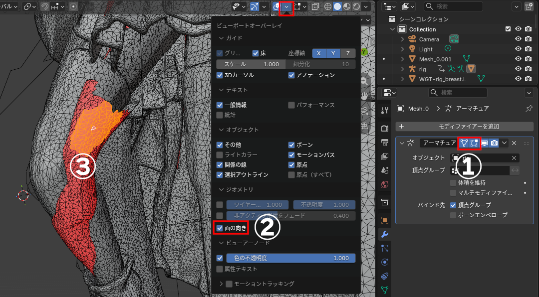Viewport: 539px width, 297px height.
Task: Hide the Camera object in viewport
Action: (x=518, y=39)
